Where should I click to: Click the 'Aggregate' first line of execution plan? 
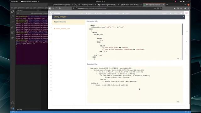111,68
